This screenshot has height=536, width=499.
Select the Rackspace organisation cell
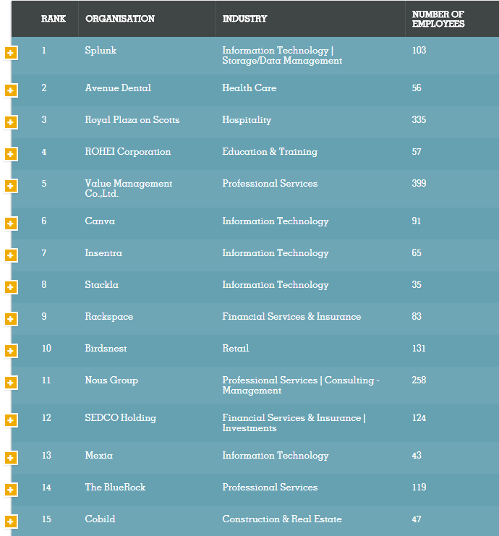(x=109, y=317)
